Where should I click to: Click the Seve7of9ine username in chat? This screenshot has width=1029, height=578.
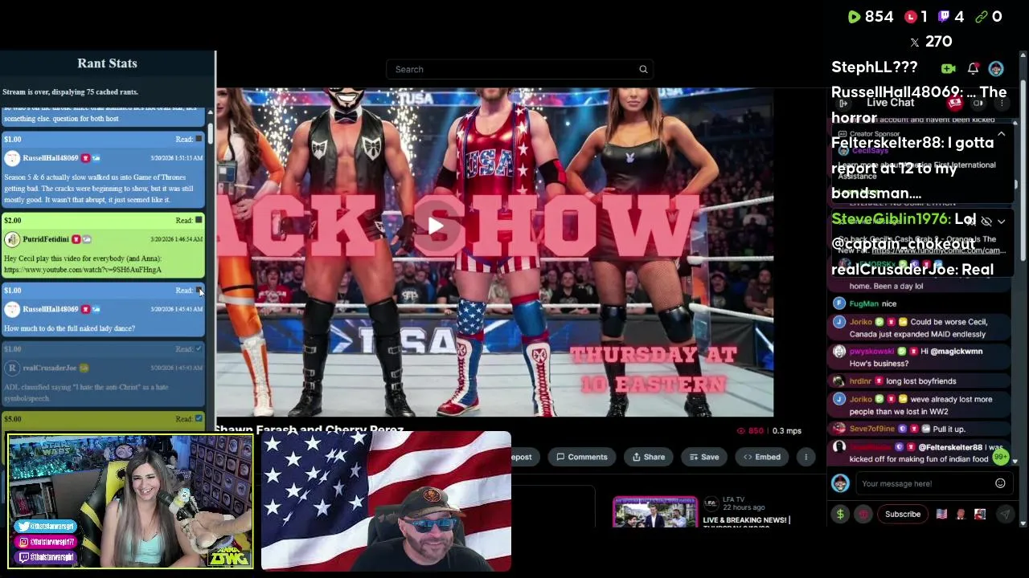pyautogui.click(x=872, y=429)
